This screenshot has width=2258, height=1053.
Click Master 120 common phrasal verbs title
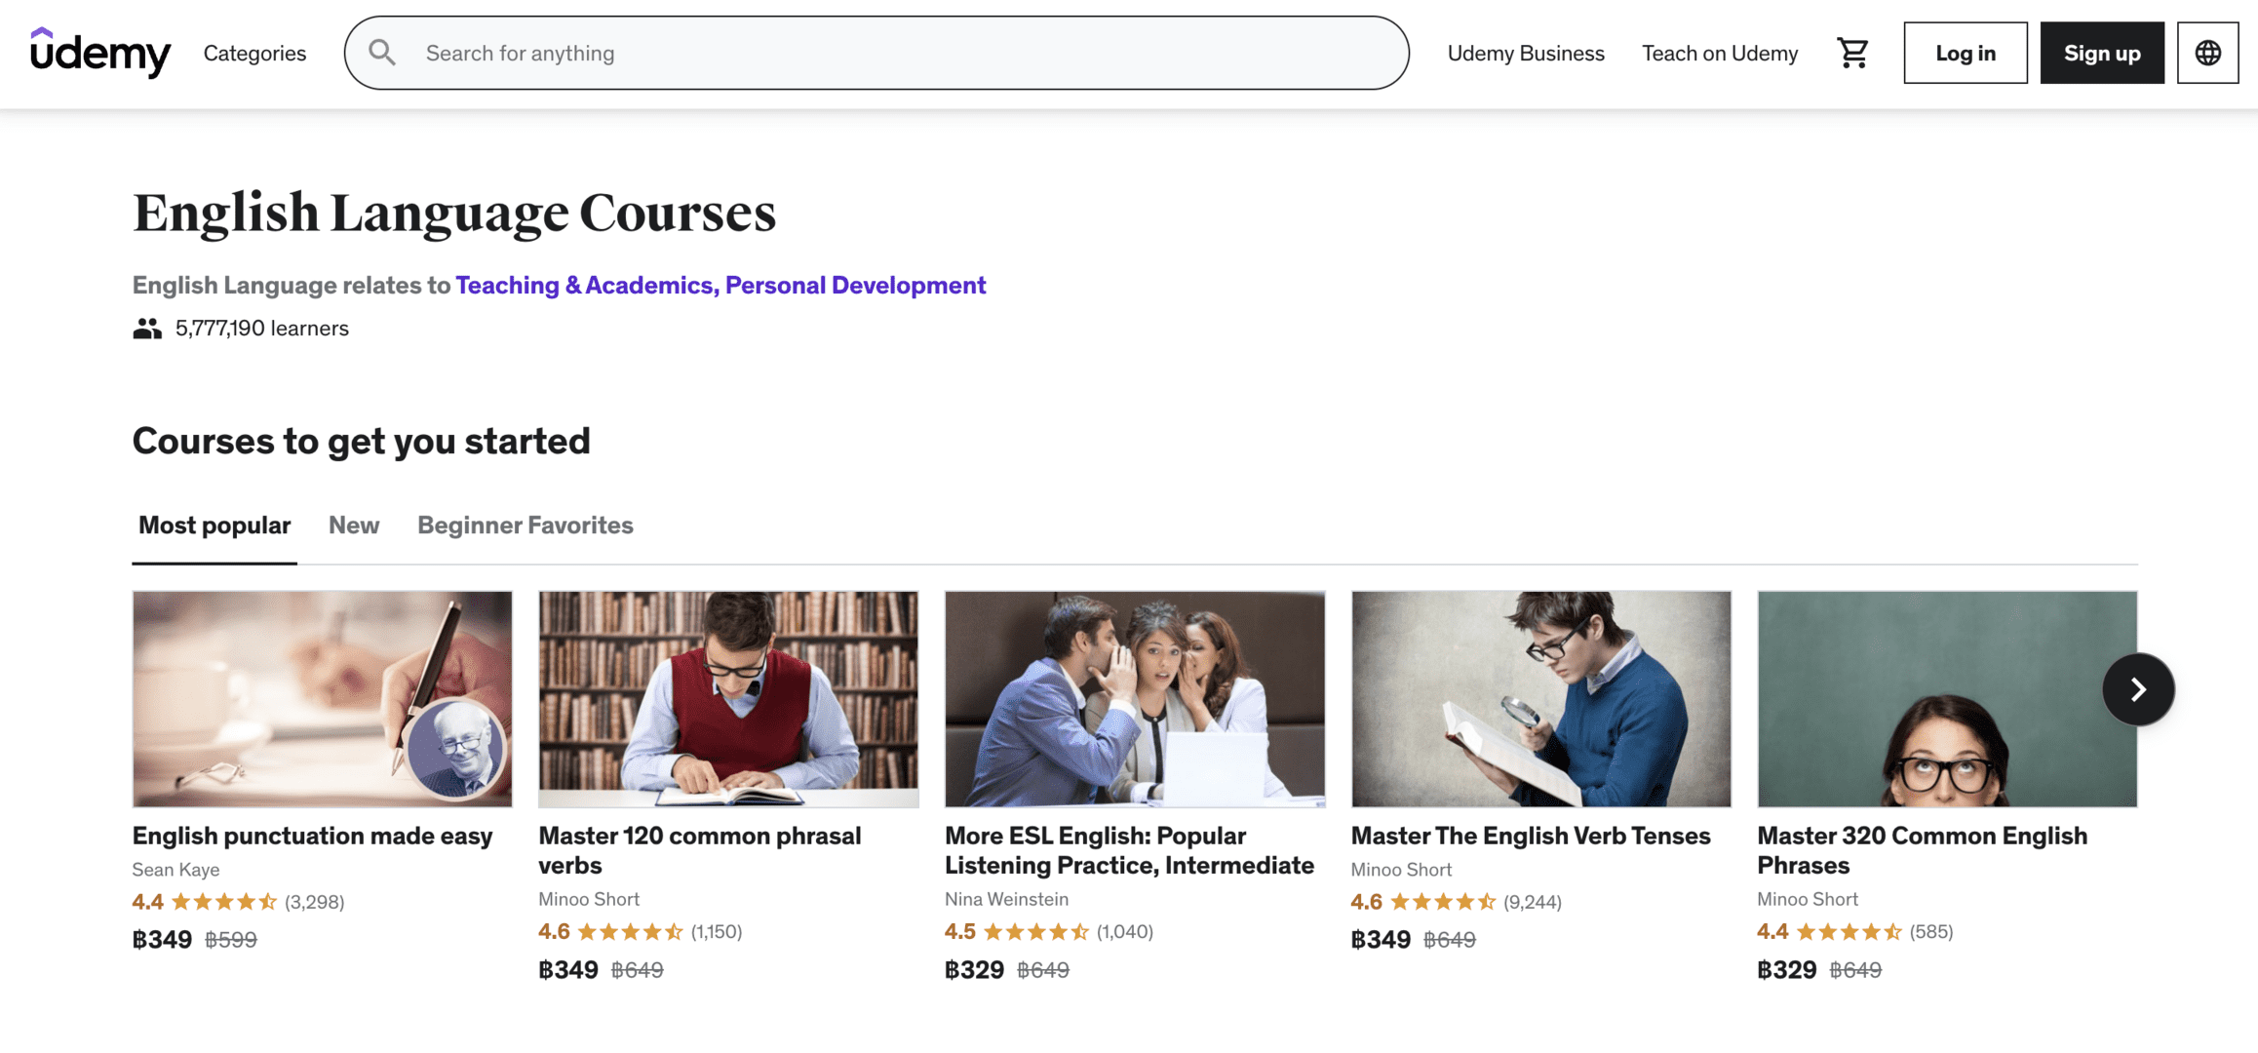700,851
